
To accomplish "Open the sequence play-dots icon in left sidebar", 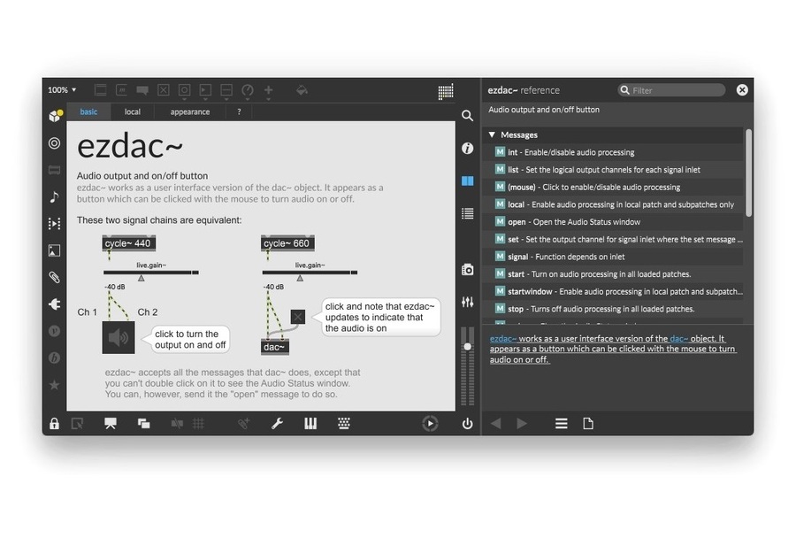I will [54, 224].
